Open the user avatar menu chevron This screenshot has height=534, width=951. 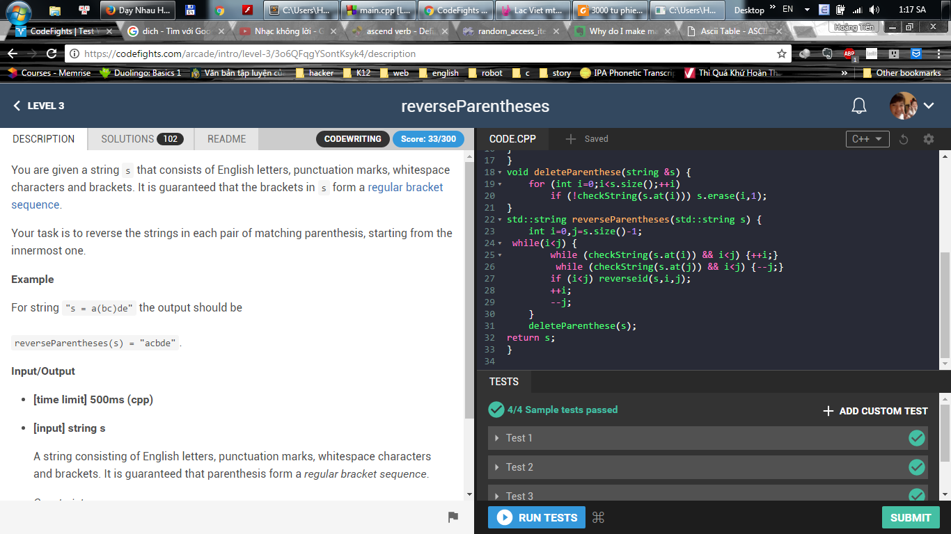pos(929,106)
